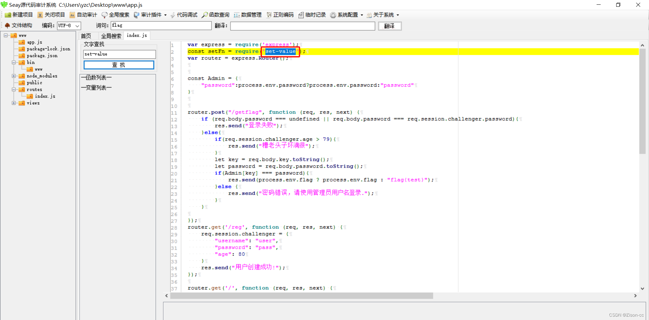The height and width of the screenshot is (320, 649).
Task: Click the 关闭项目 close project icon
Action: 51,15
